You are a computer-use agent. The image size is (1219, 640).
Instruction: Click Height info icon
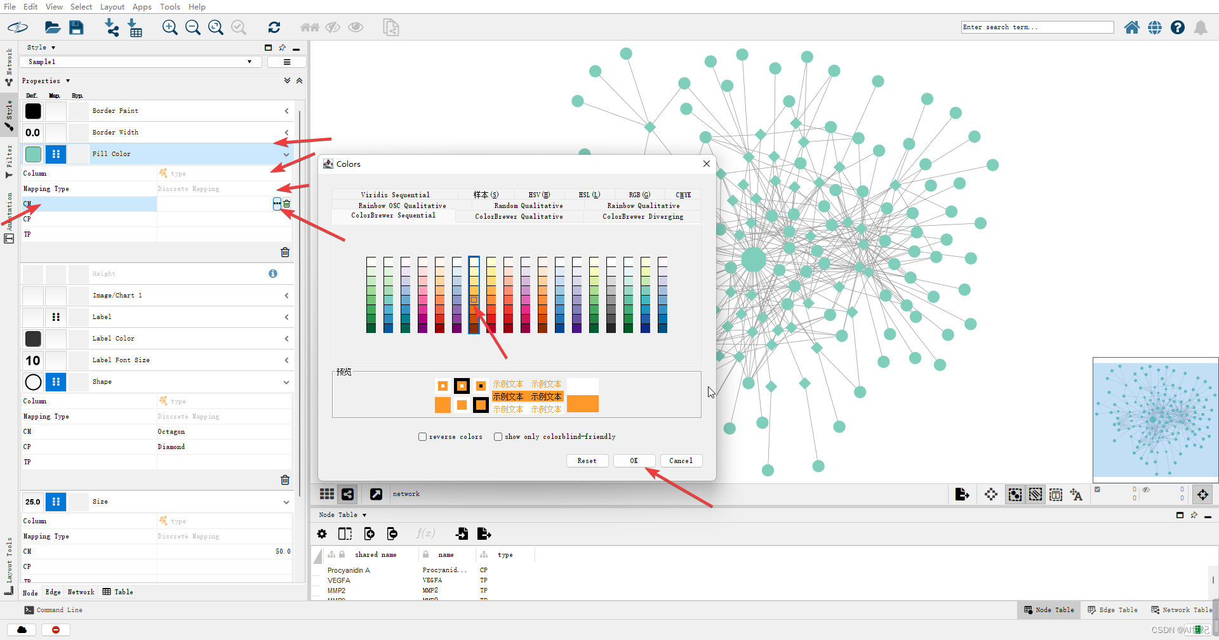pos(273,273)
